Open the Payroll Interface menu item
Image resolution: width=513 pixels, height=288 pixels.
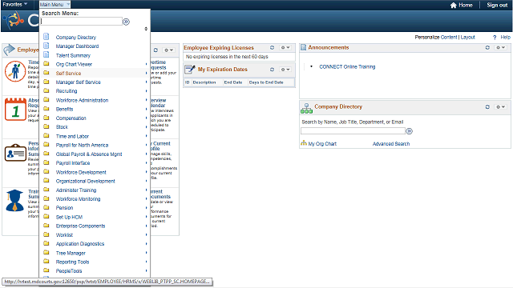(73, 163)
